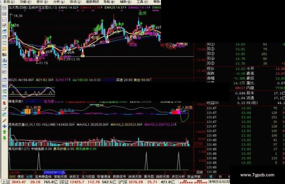The width and height of the screenshot is (285, 184).
Task: Select the 全部 tab
Action: (29, 176)
